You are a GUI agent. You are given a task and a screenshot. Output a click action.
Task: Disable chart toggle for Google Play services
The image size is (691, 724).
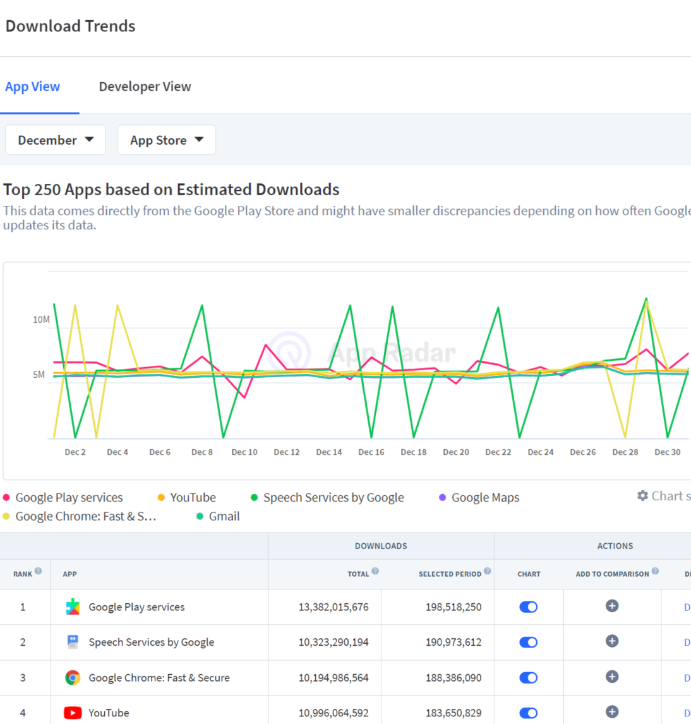tap(529, 606)
